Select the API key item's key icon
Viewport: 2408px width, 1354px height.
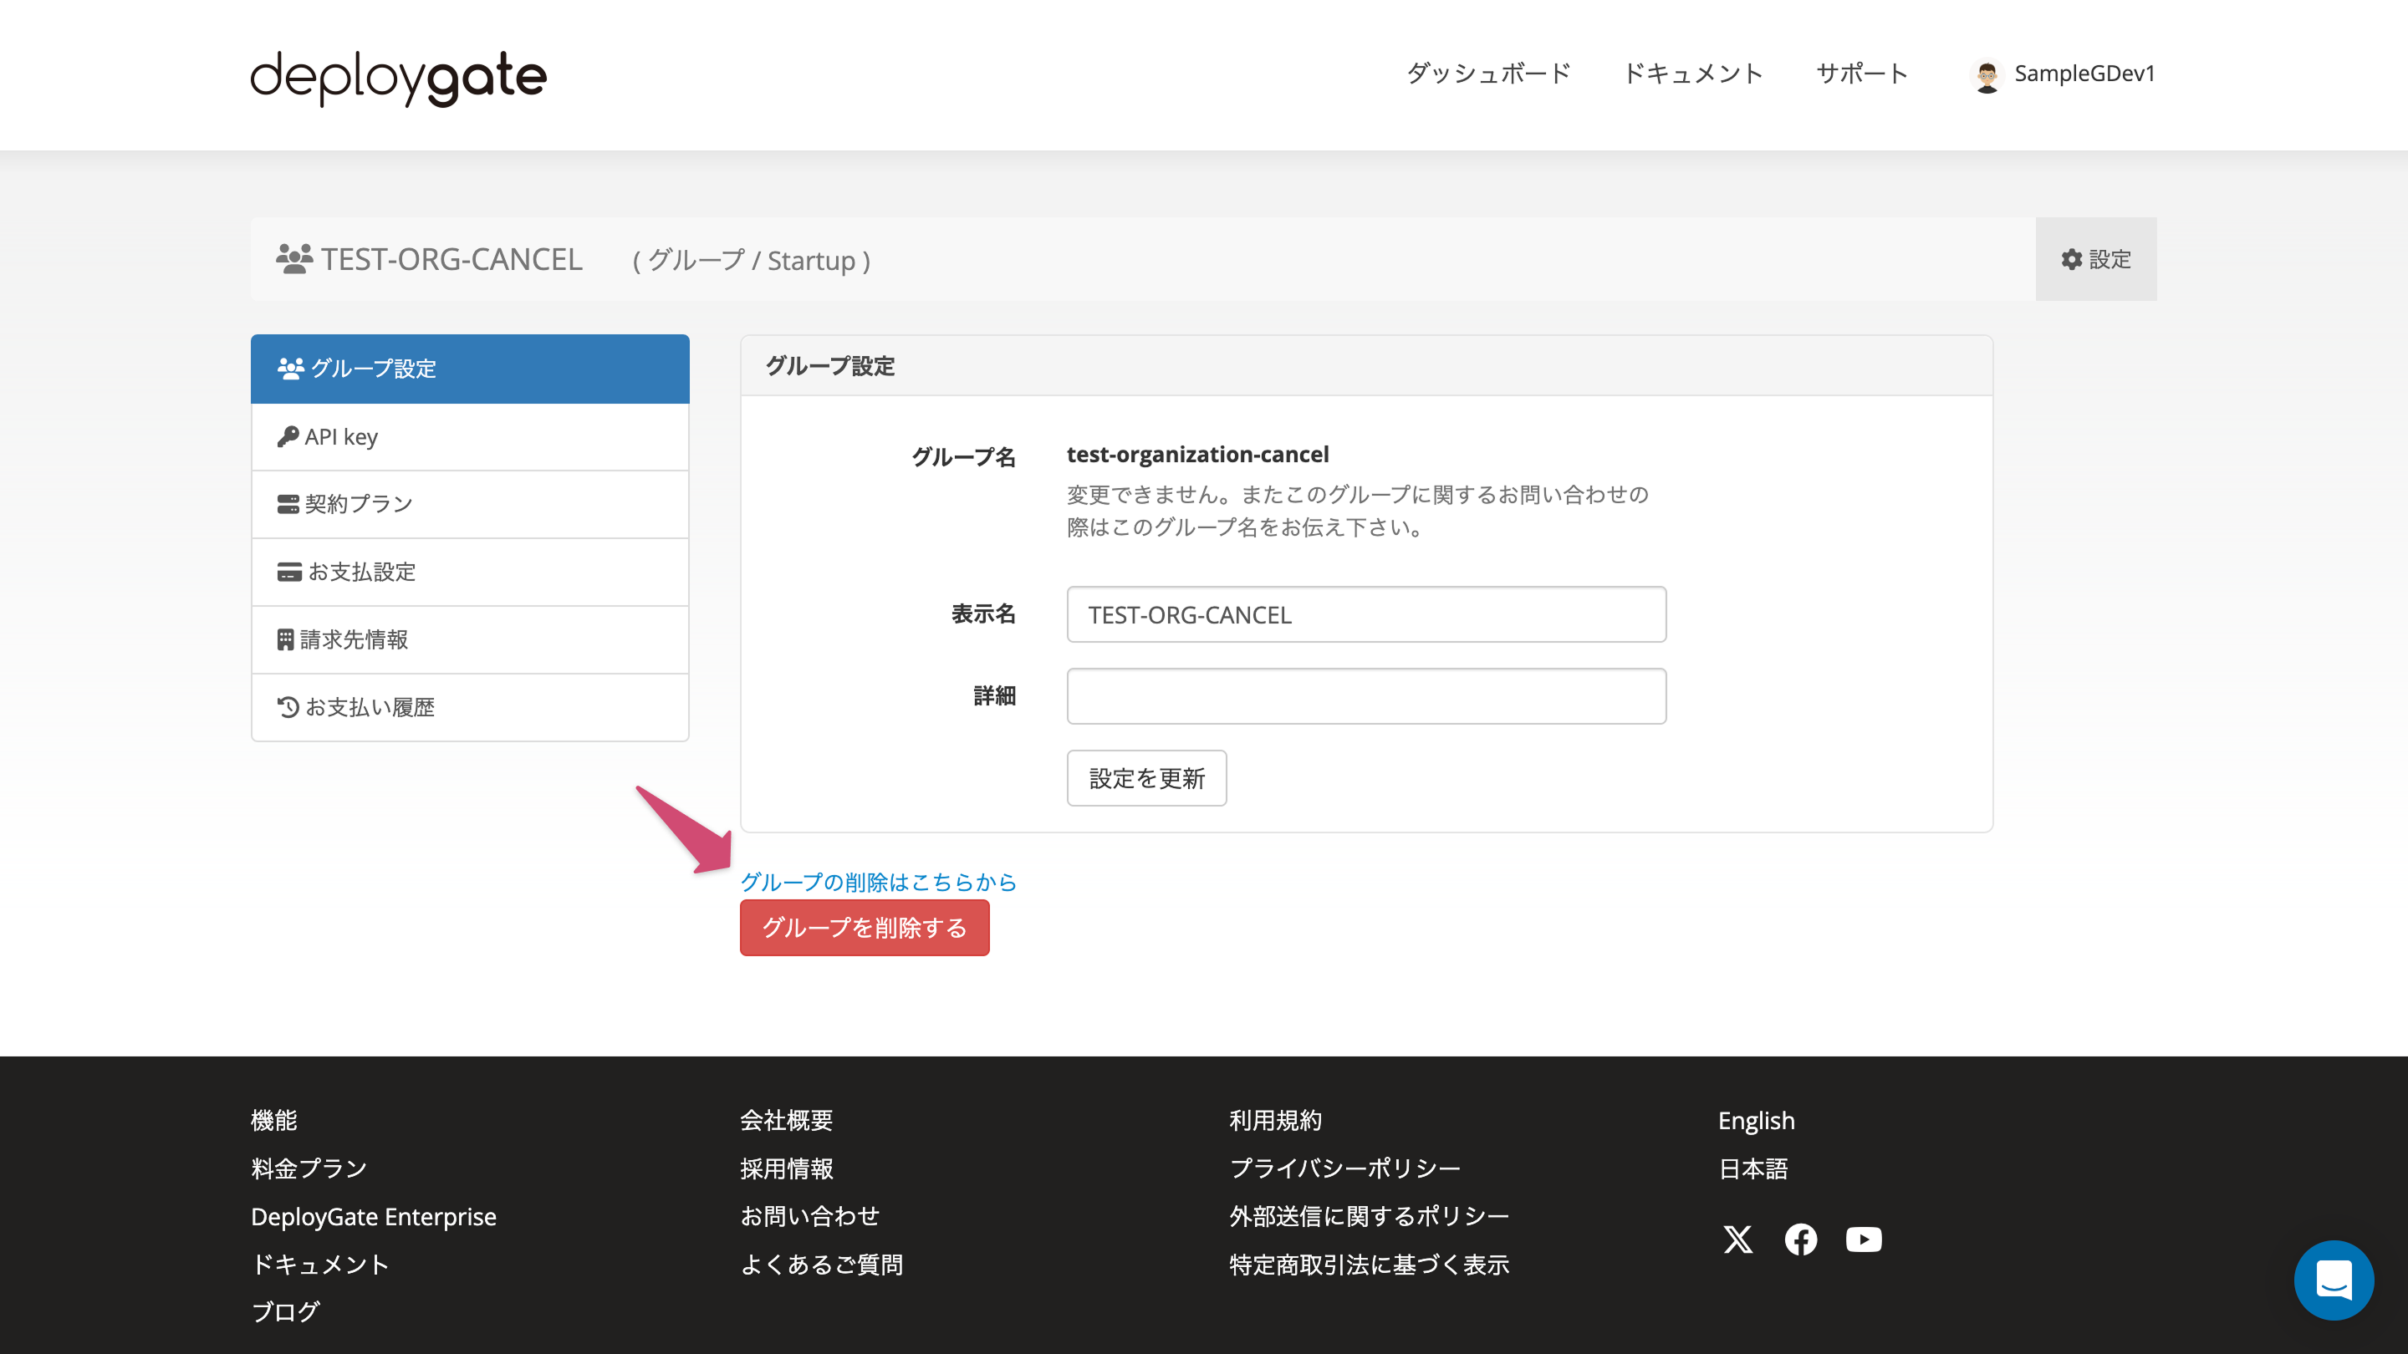point(288,435)
